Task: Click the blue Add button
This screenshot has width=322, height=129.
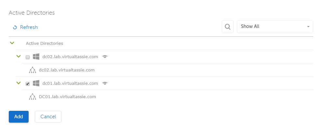Action: tap(19, 117)
